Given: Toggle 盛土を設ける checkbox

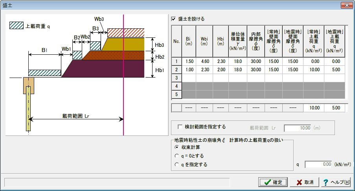Looking at the screenshot, I should click(x=174, y=19).
